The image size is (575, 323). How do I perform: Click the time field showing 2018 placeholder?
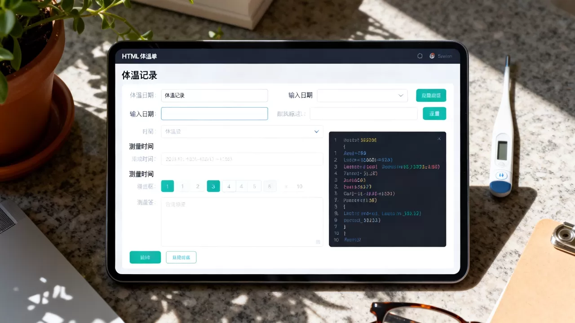tap(242, 159)
